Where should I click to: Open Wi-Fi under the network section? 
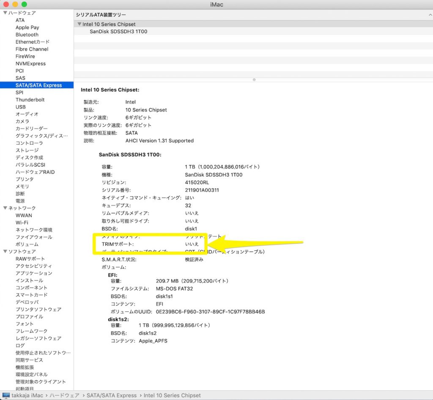coord(22,223)
